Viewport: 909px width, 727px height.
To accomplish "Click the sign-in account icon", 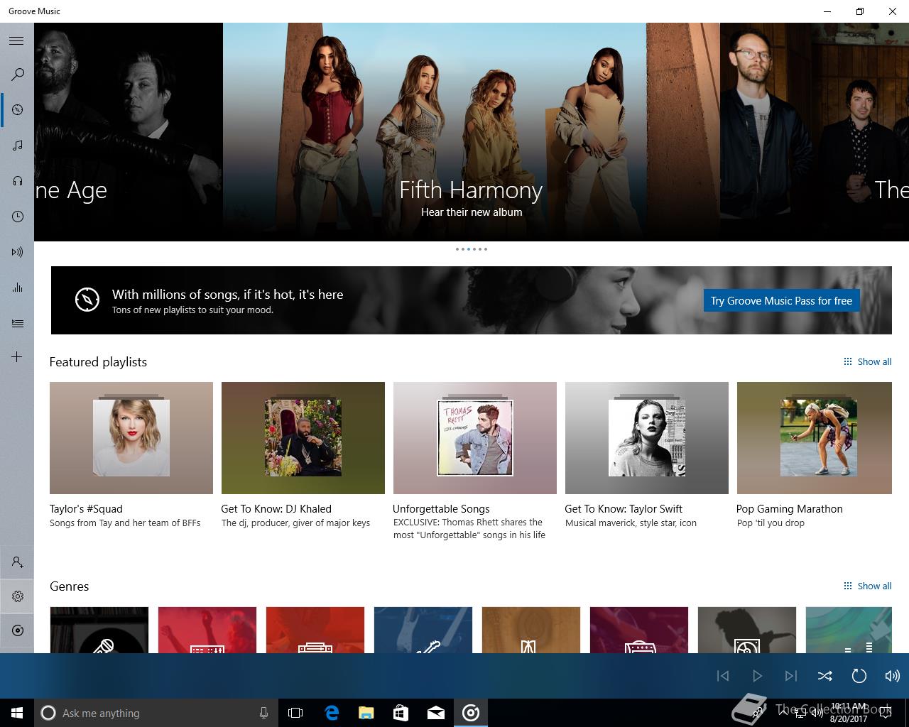I will 17,562.
